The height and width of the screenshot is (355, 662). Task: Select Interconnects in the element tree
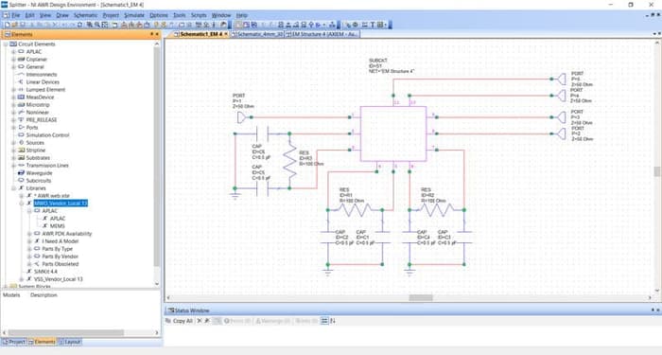[42, 75]
